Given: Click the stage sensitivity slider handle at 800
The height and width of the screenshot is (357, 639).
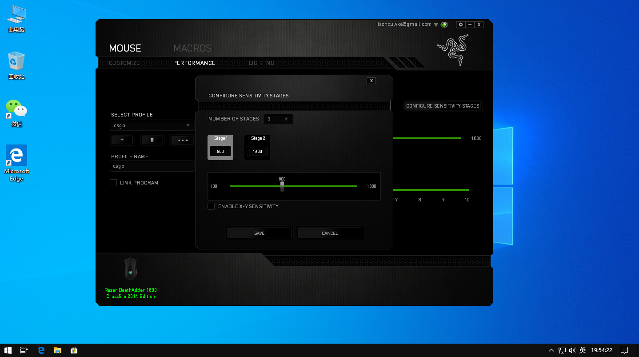Looking at the screenshot, I should 282,186.
